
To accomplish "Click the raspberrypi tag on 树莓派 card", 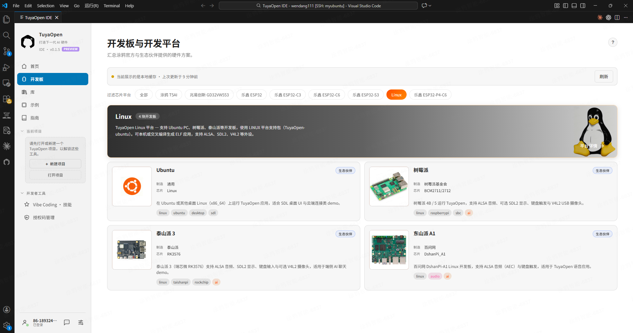I will 440,213.
